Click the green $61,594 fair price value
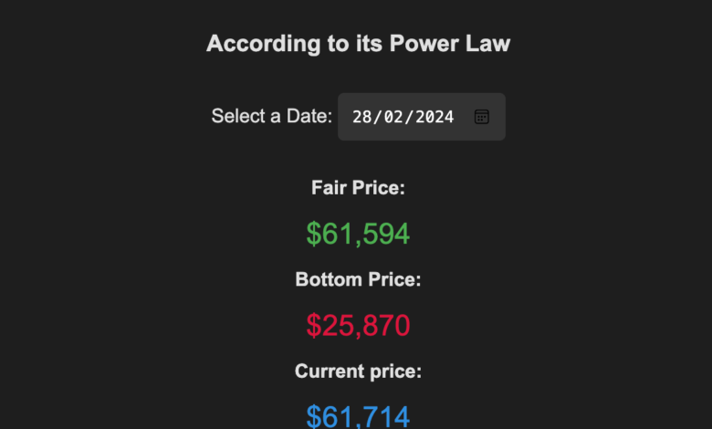Image resolution: width=712 pixels, height=429 pixels. (x=358, y=234)
